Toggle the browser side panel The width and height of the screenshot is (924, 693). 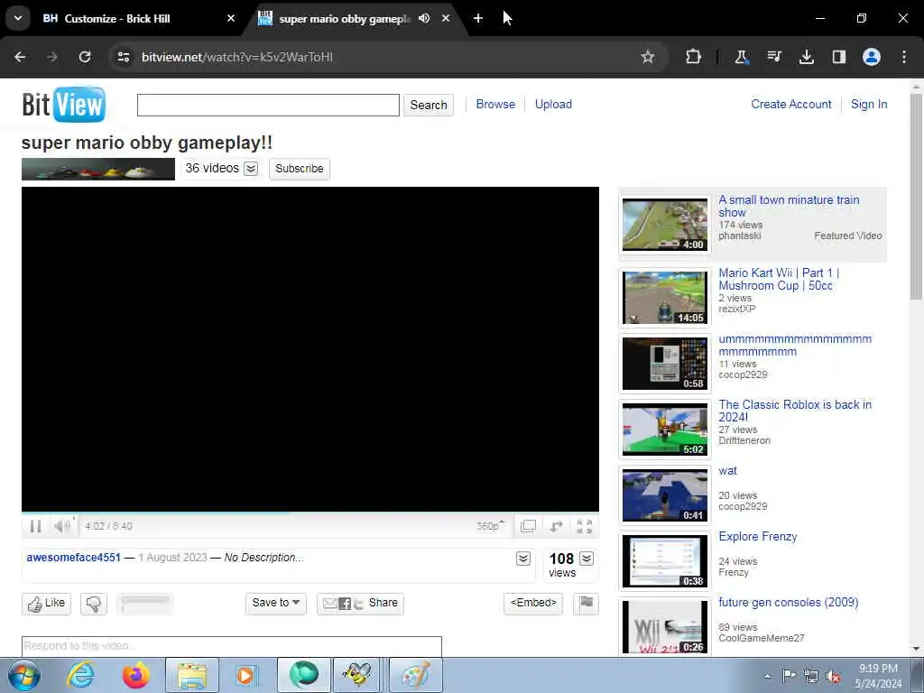[x=838, y=57]
